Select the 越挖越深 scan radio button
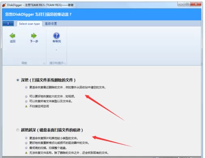205x158 pixels. tap(18, 130)
